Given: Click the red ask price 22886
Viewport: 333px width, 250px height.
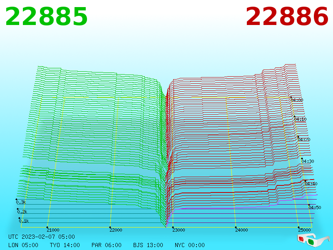Looking at the screenshot, I should pyautogui.click(x=287, y=16).
